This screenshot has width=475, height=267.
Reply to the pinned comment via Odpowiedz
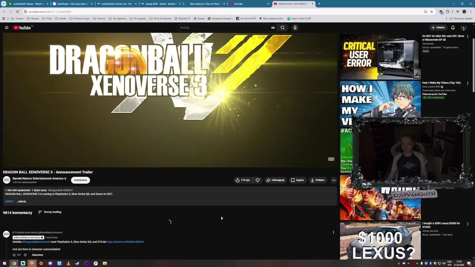37,255
